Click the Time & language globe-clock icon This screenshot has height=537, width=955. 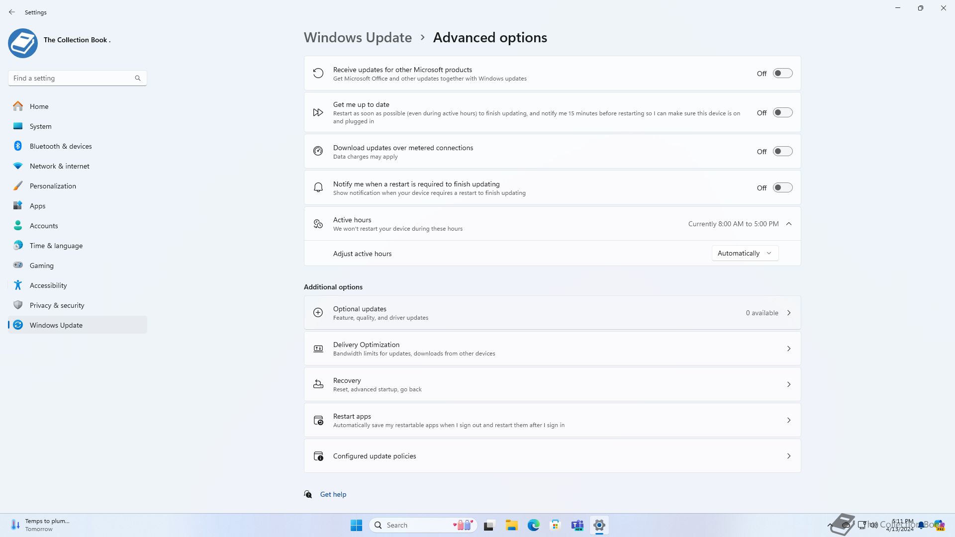[x=18, y=245]
